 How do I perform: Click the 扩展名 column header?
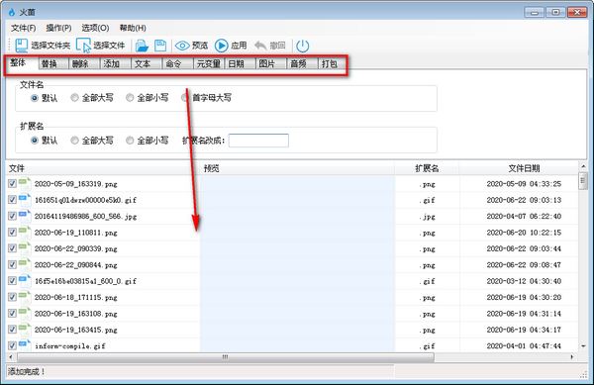tap(427, 168)
